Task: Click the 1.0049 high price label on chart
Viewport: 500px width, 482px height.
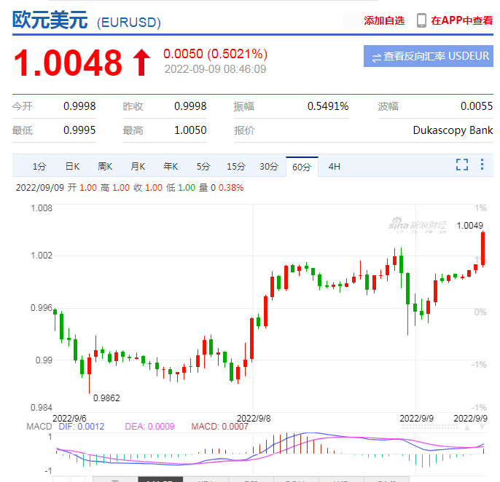Action: (x=469, y=226)
